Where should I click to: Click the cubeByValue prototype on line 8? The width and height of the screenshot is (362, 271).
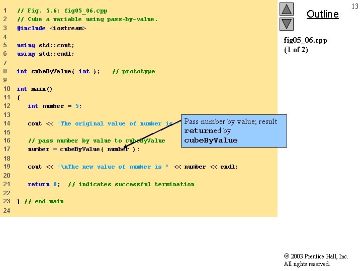pyautogui.click(x=58, y=71)
